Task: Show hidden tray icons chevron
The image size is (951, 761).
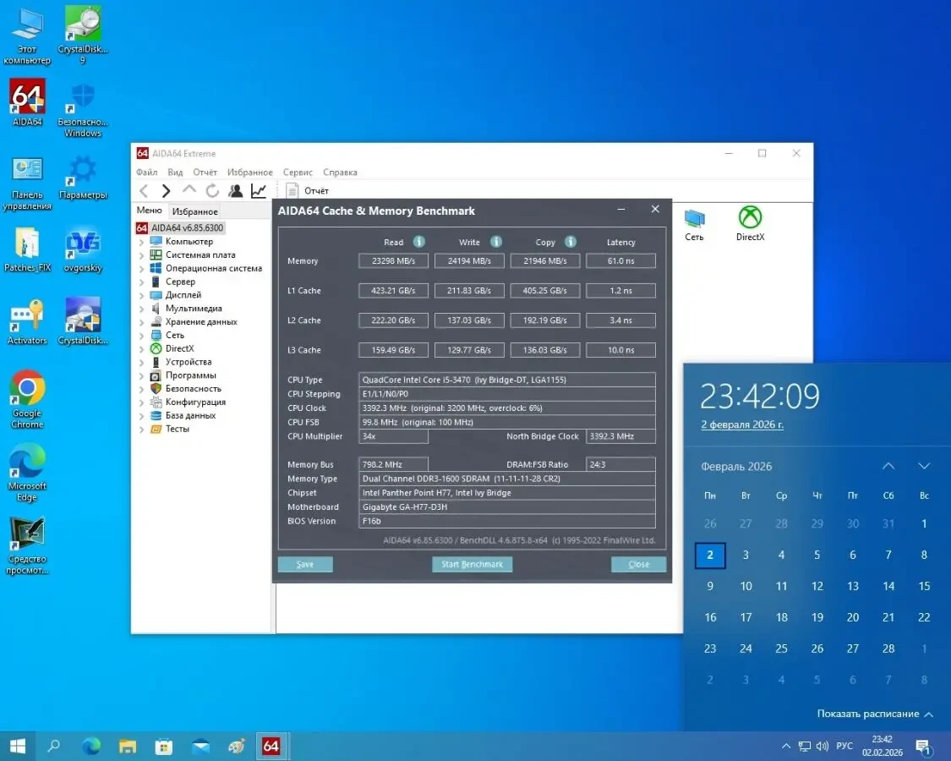Action: (786, 746)
